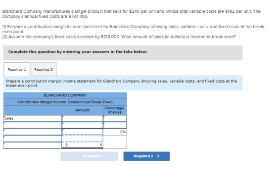Open the third row label dropdown

pyautogui.click(x=33, y=132)
